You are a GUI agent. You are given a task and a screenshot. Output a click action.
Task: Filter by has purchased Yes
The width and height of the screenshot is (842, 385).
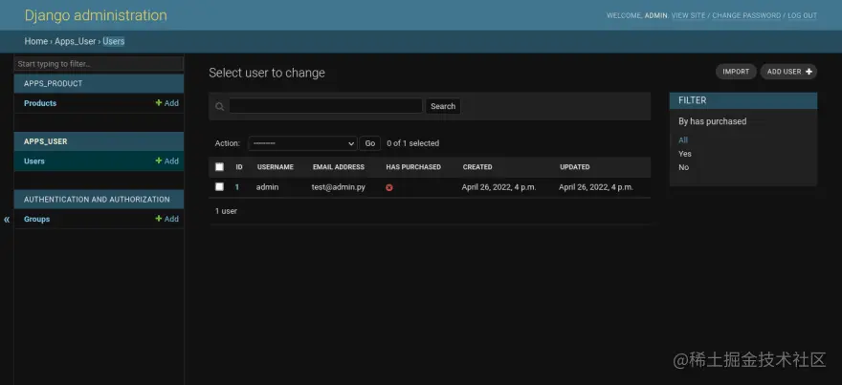685,154
